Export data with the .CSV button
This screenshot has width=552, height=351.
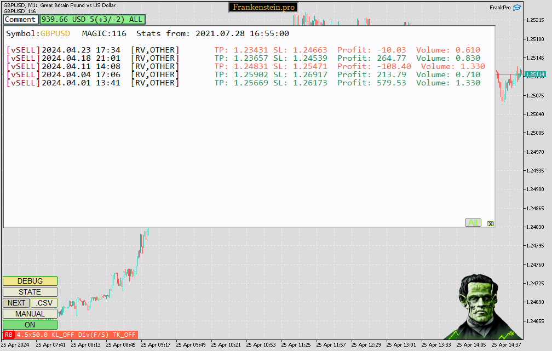pos(44,302)
